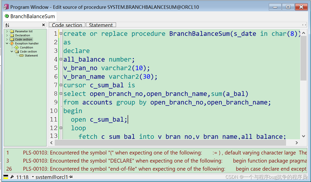The height and width of the screenshot is (182, 311).
Task: Click the Code section header button
Action: coord(67,25)
